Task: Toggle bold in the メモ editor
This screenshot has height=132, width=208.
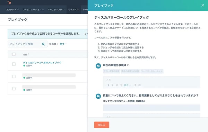Action: click(109, 85)
